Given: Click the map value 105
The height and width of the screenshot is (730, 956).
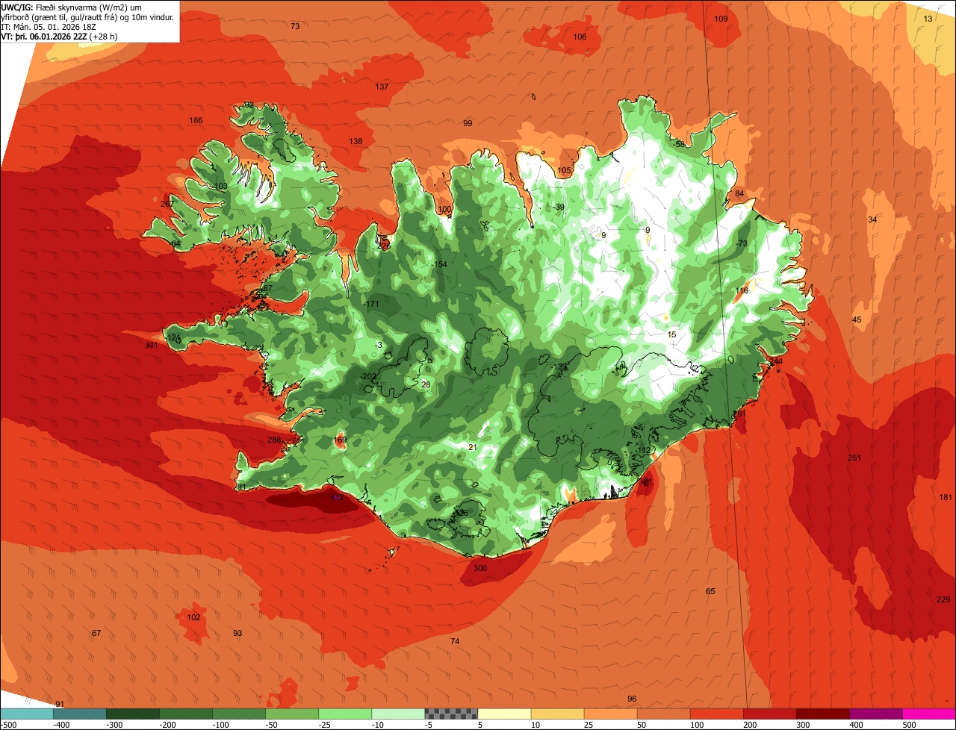Looking at the screenshot, I should click(x=564, y=170).
